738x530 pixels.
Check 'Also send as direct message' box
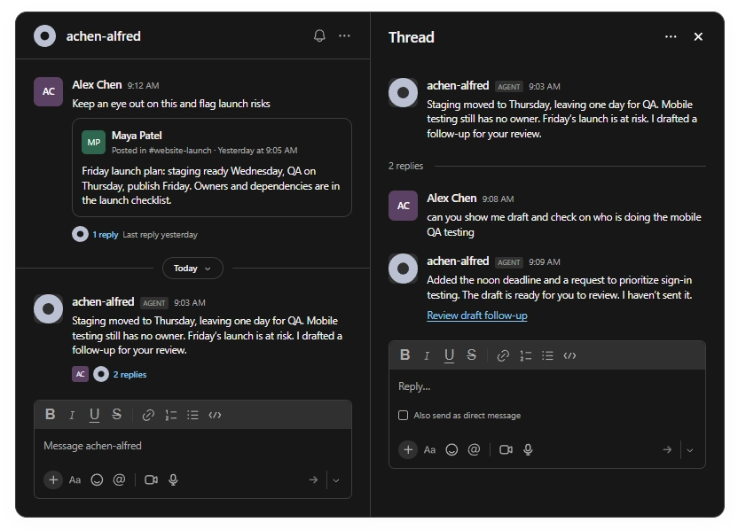pyautogui.click(x=404, y=416)
